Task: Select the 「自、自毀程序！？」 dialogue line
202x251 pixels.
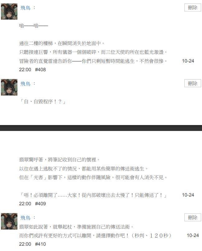Action: pyautogui.click(x=43, y=101)
